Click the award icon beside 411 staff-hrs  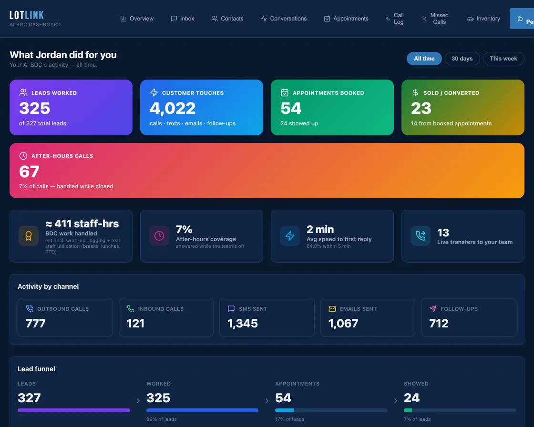click(x=29, y=236)
